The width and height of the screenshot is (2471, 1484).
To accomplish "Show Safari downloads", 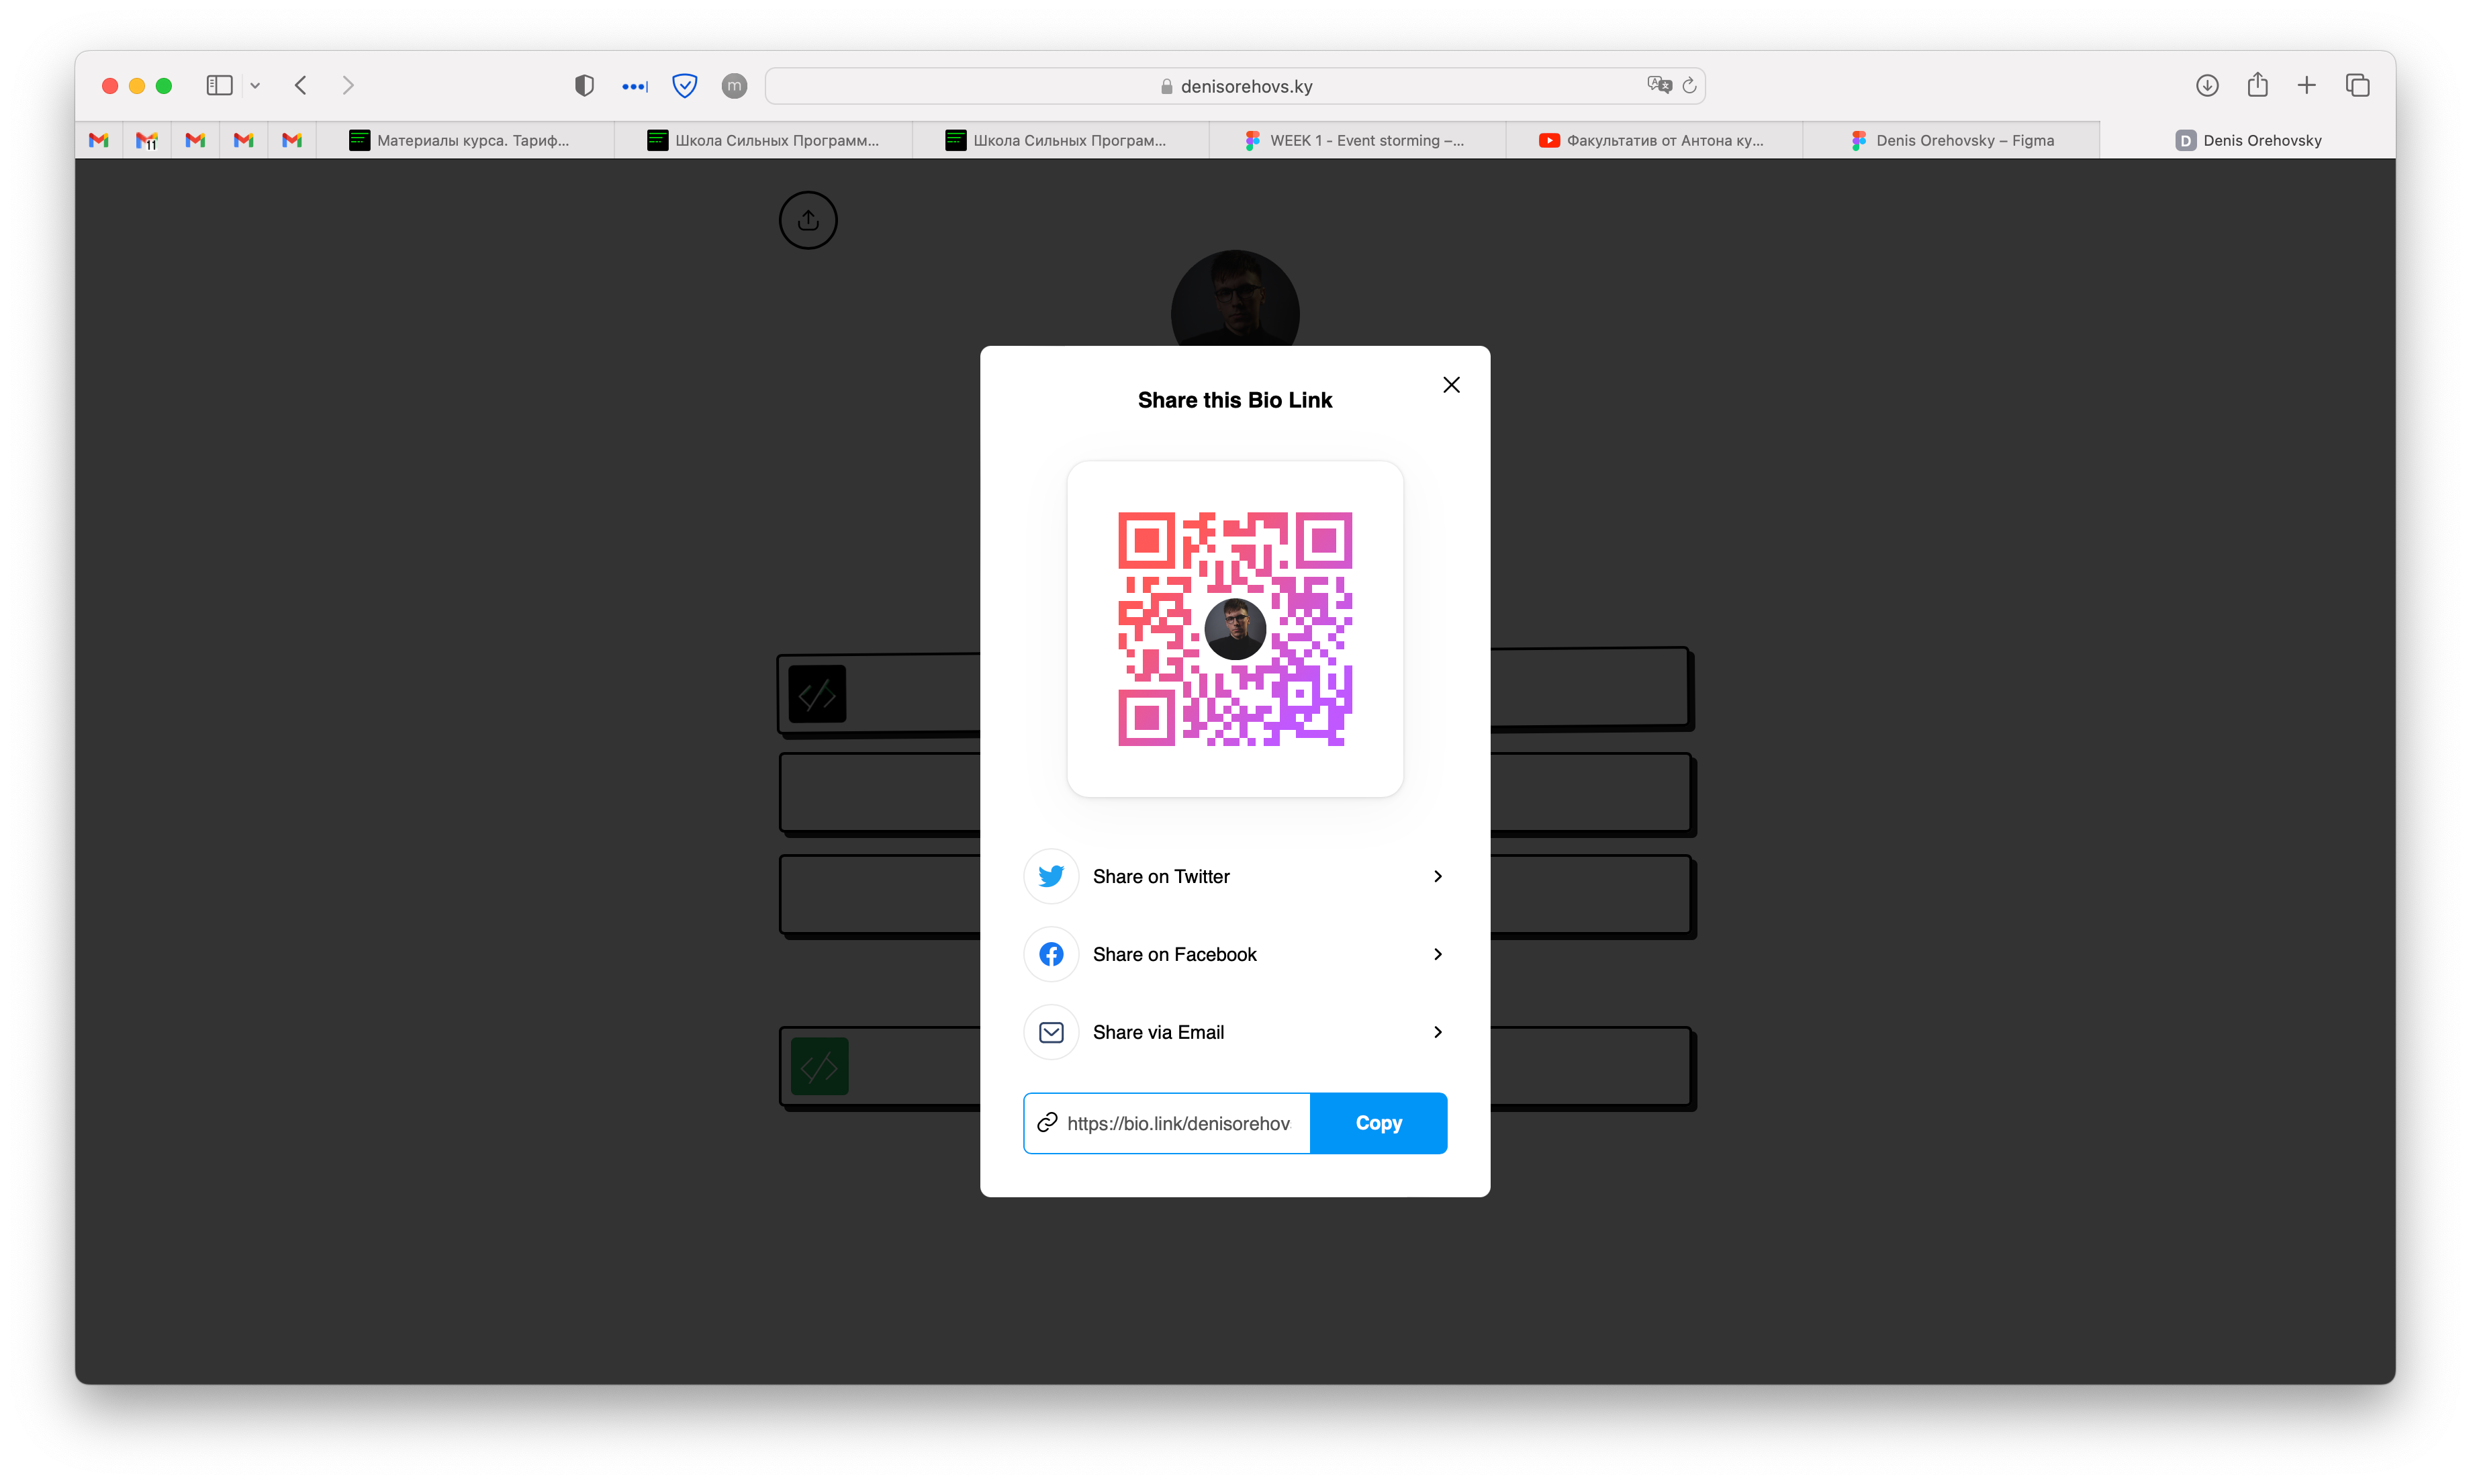I will coord(2207,86).
